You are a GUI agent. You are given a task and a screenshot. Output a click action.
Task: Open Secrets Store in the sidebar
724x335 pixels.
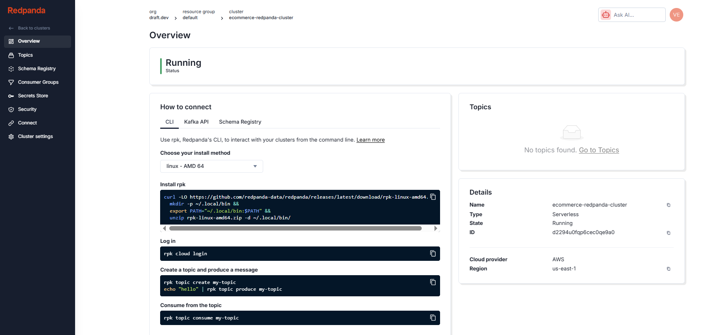point(38,96)
